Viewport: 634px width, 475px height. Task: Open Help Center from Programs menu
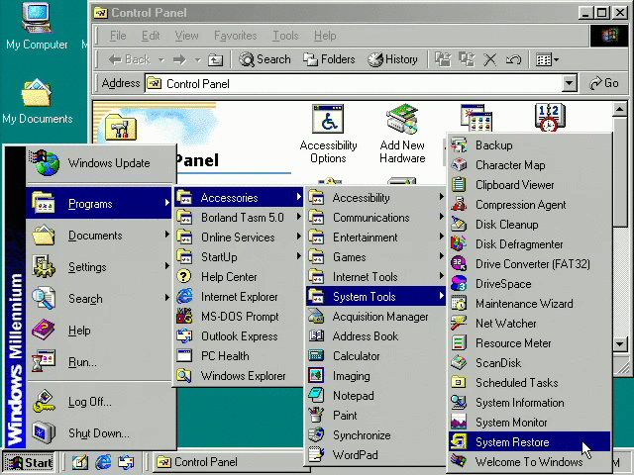(239, 277)
